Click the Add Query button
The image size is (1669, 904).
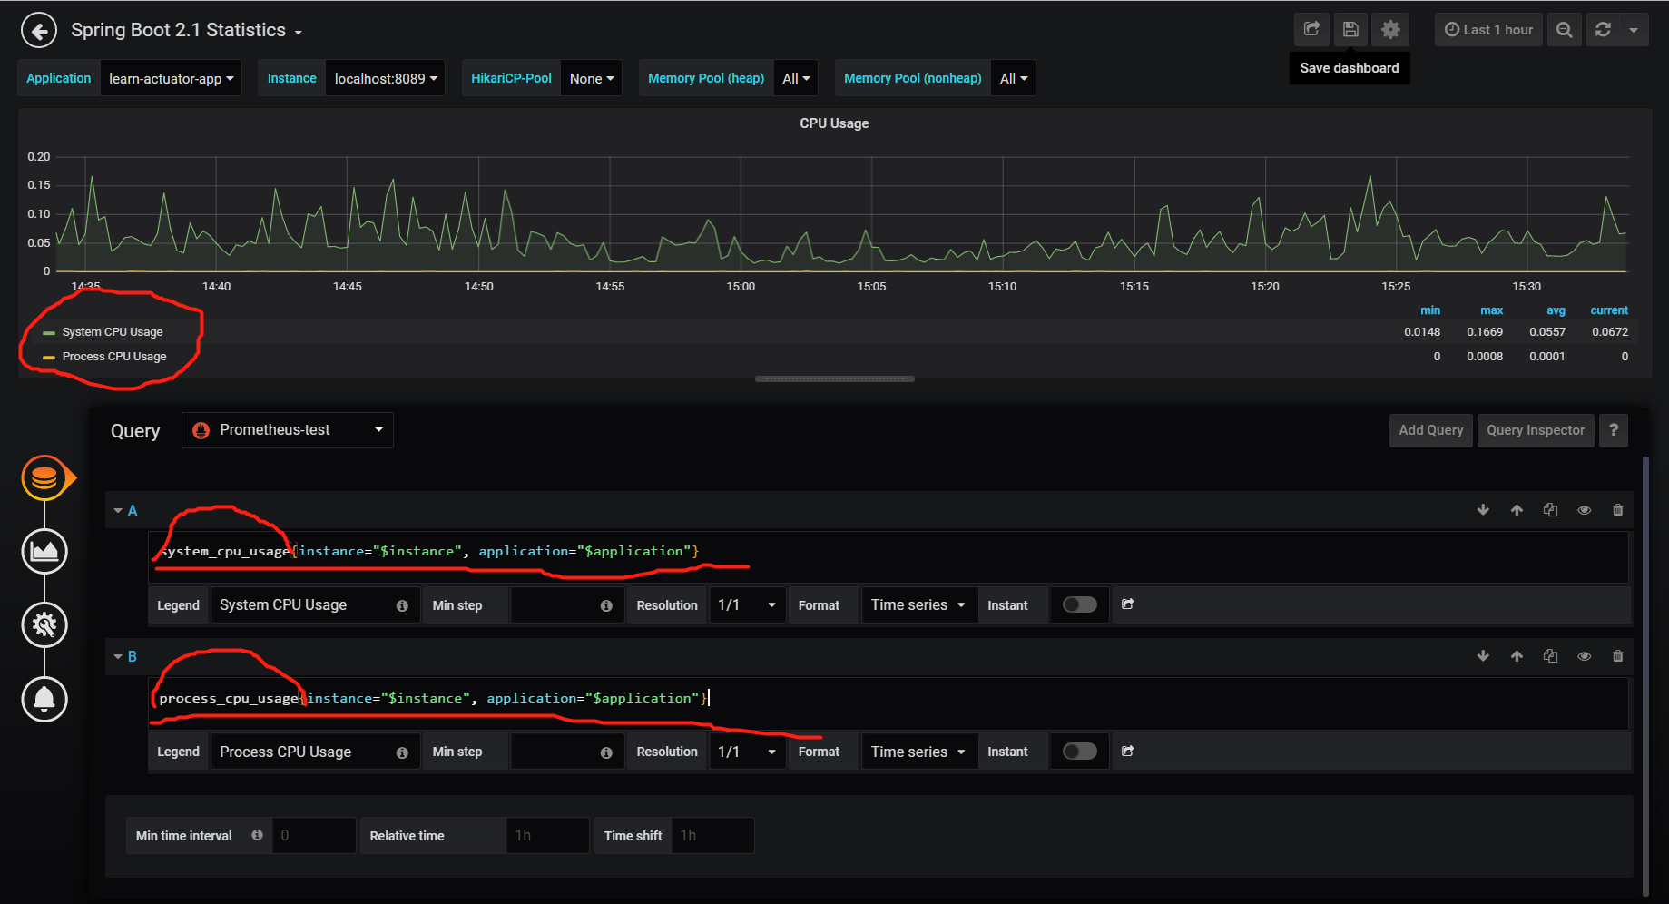(x=1430, y=430)
